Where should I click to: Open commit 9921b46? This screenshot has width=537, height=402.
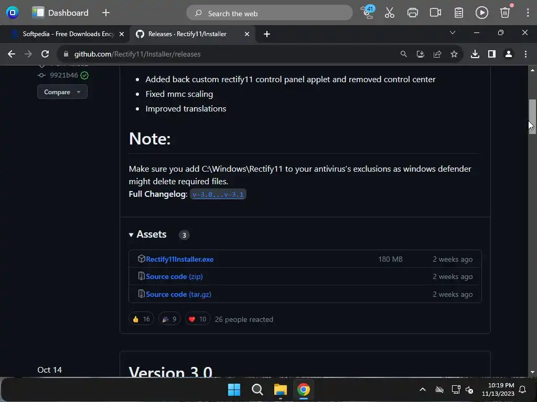point(63,75)
